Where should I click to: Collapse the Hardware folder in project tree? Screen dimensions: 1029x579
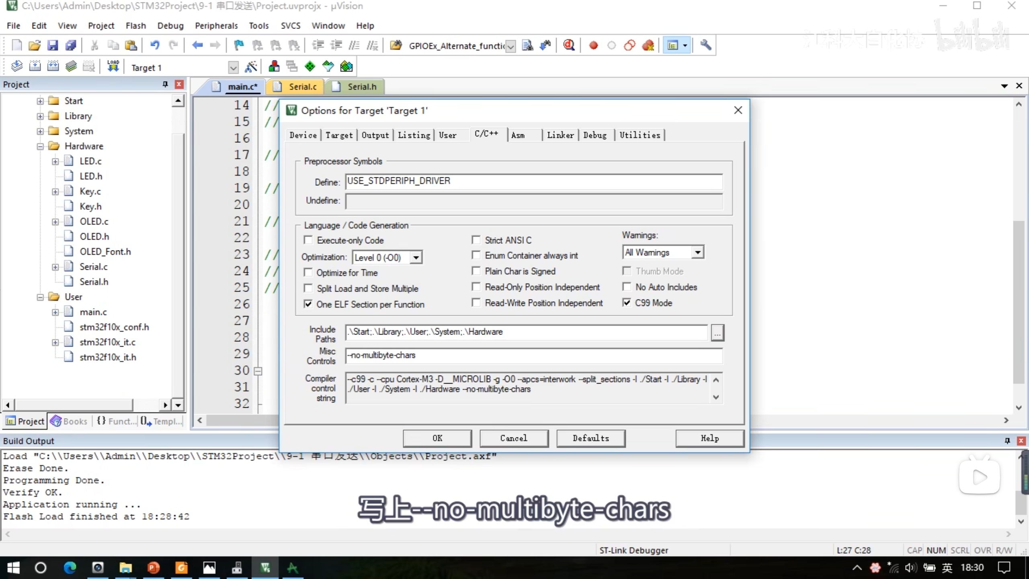pos(40,146)
